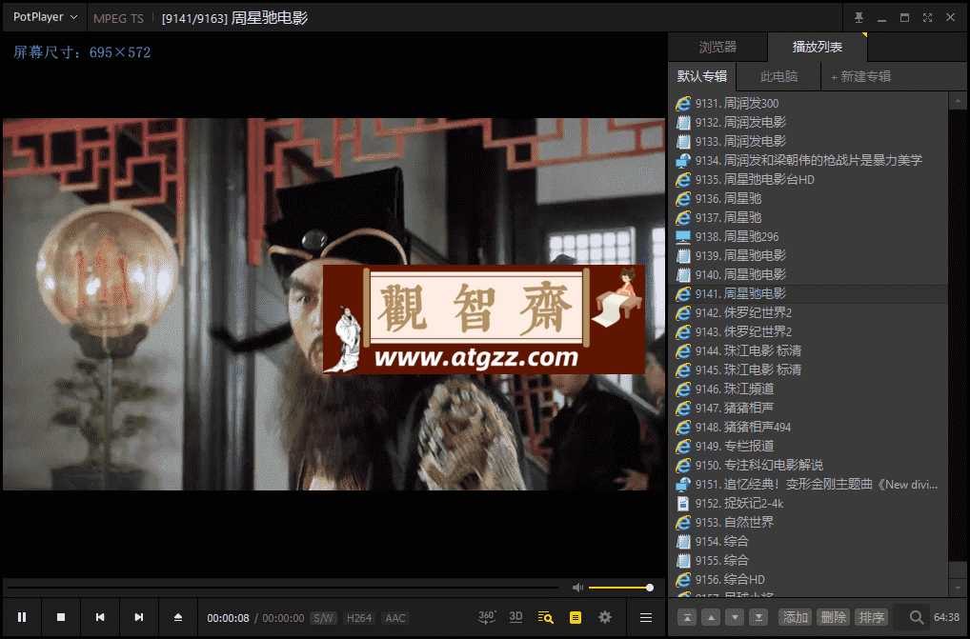Viewport: 970px width, 639px height.
Task: Select playlist item 9132. 周润发电影
Action: [808, 122]
